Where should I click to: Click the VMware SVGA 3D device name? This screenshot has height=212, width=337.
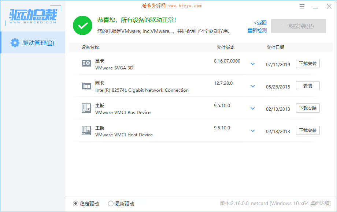pos(114,68)
